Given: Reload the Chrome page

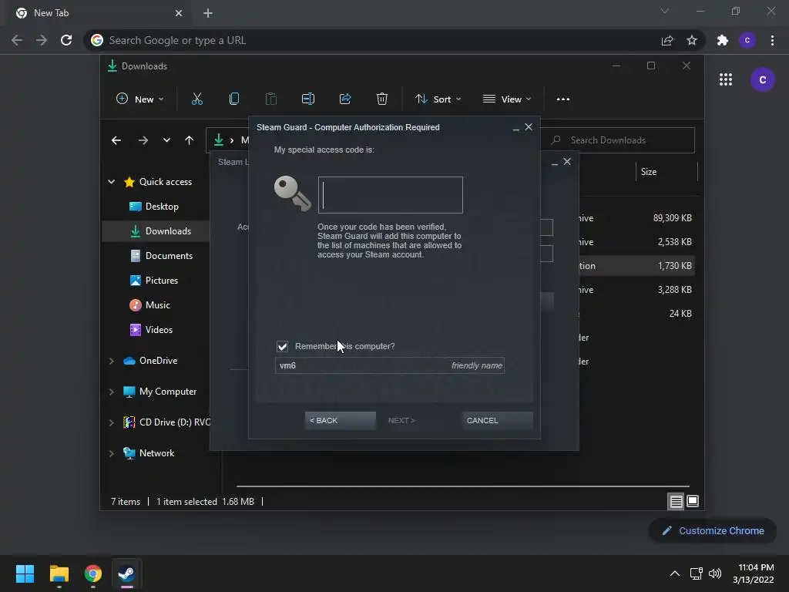Looking at the screenshot, I should click(66, 40).
